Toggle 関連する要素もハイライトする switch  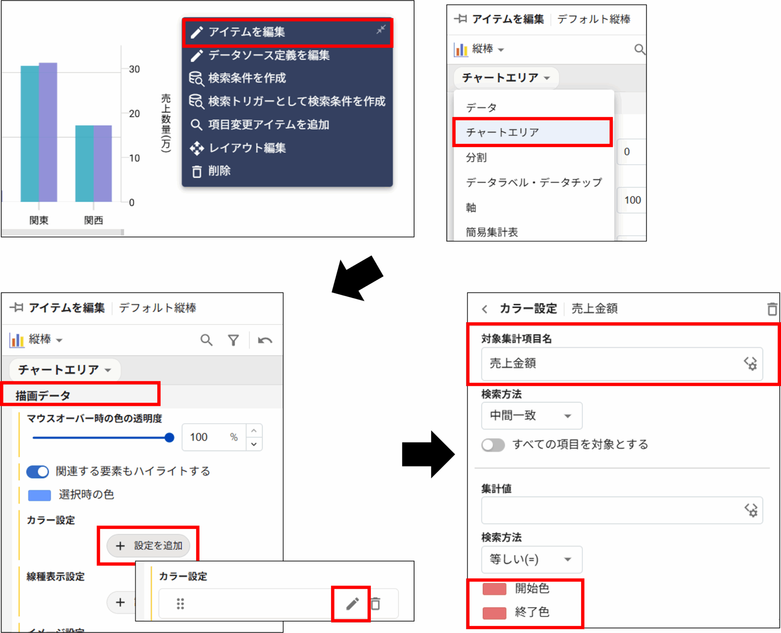(38, 471)
